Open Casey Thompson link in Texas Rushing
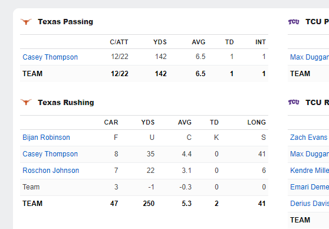Image resolution: width=329 pixels, height=229 pixels. tap(50, 154)
